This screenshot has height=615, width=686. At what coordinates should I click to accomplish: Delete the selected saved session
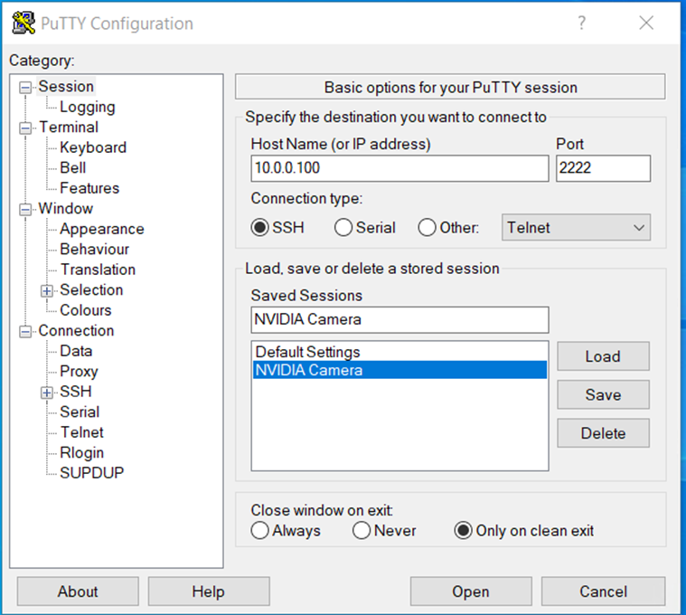(604, 433)
